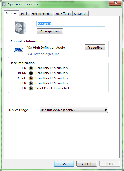The width and height of the screenshot is (124, 171).
Task: Click the large speaker device icon
Action: (x=20, y=28)
